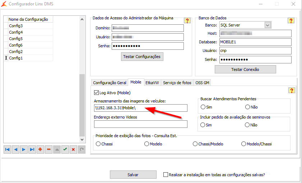Choose Modelo photo priority option
The width and height of the screenshot is (302, 183).
tap(147, 144)
